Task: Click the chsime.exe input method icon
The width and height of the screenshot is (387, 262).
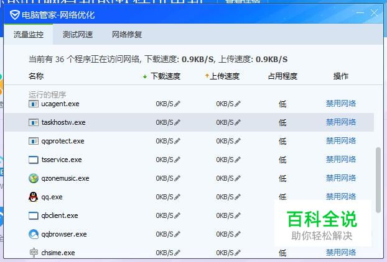Action: [x=34, y=253]
